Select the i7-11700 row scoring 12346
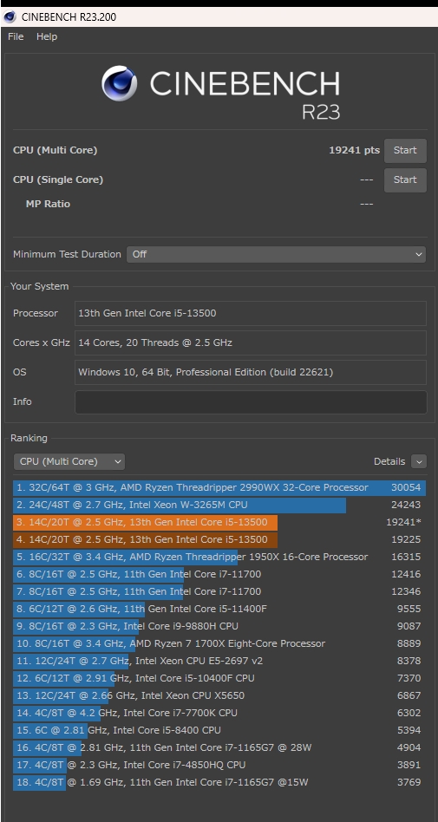Viewport: 438px width, 822px height. coord(219,591)
